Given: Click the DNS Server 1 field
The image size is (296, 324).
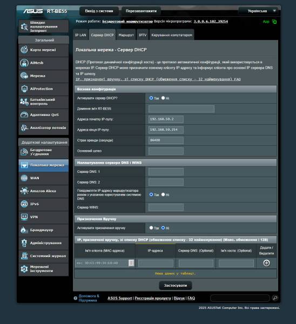Looking at the screenshot, I should [166, 172].
